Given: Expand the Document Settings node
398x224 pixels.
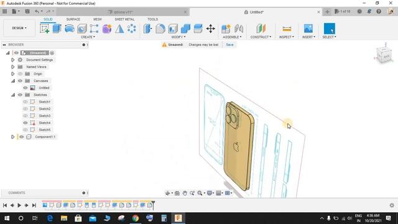Looking at the screenshot, I should (12, 60).
